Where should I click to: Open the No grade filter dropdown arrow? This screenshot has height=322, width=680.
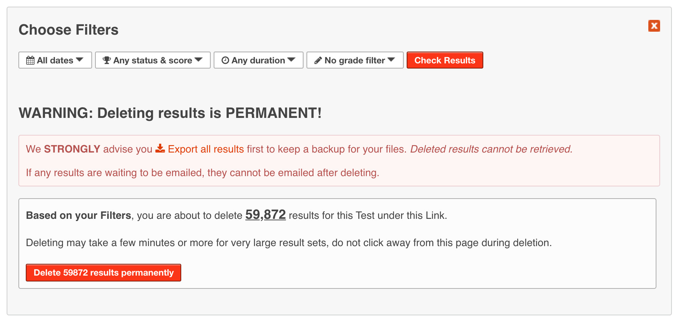391,60
